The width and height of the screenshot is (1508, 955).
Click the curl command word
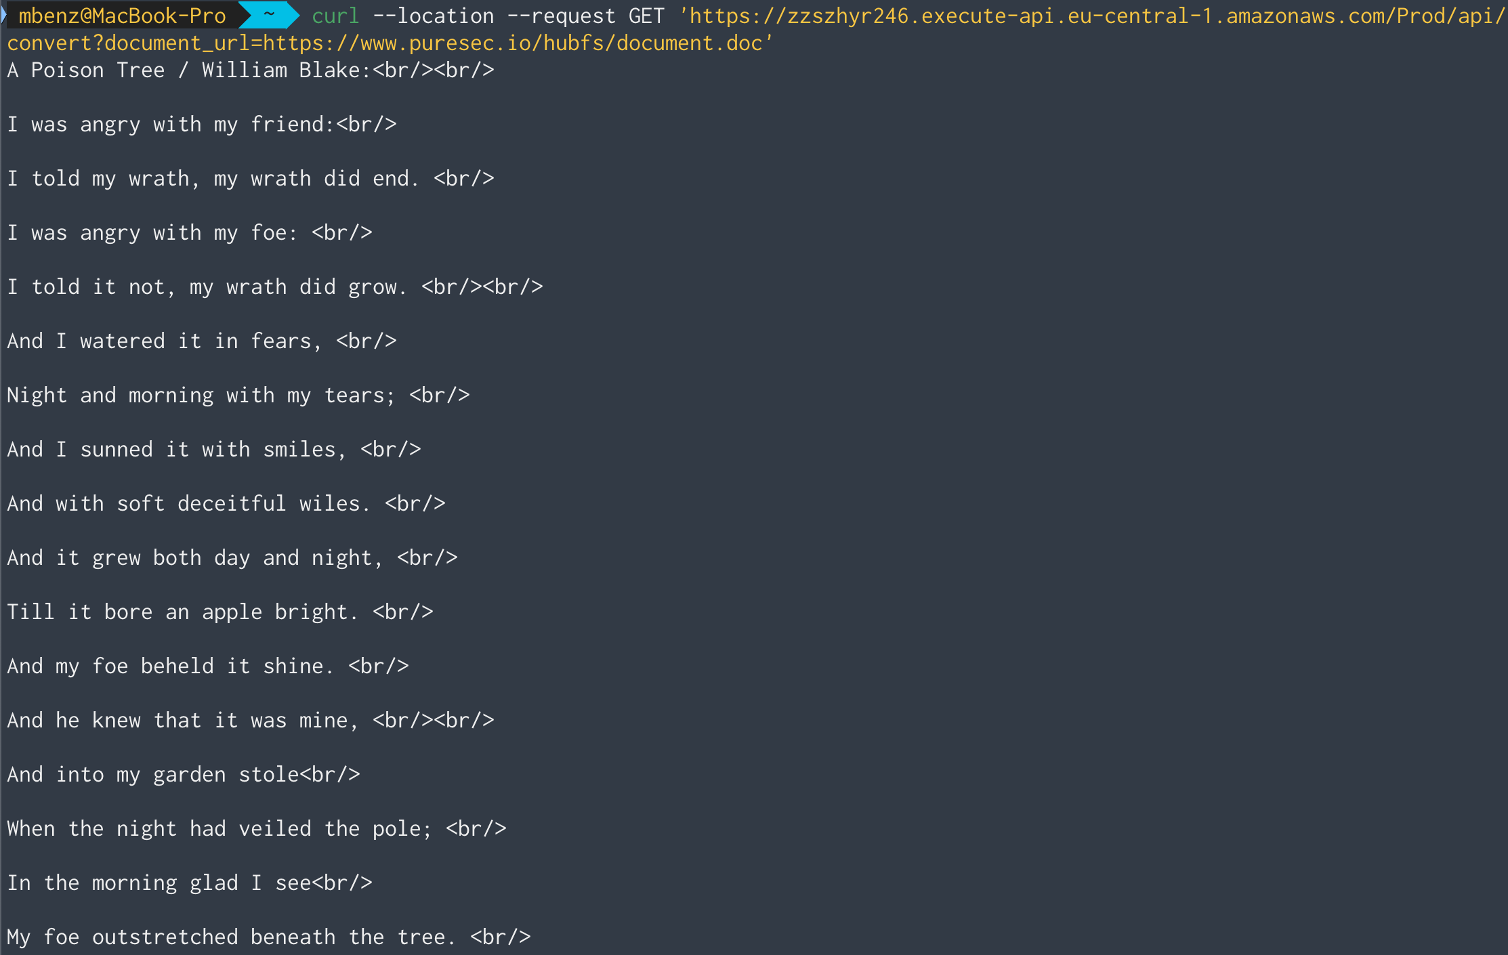(335, 16)
